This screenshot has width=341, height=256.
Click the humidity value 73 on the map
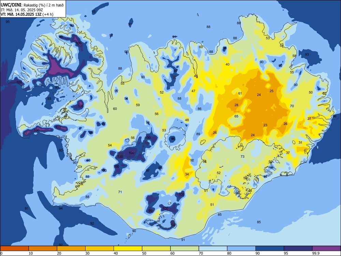tap(242, 157)
